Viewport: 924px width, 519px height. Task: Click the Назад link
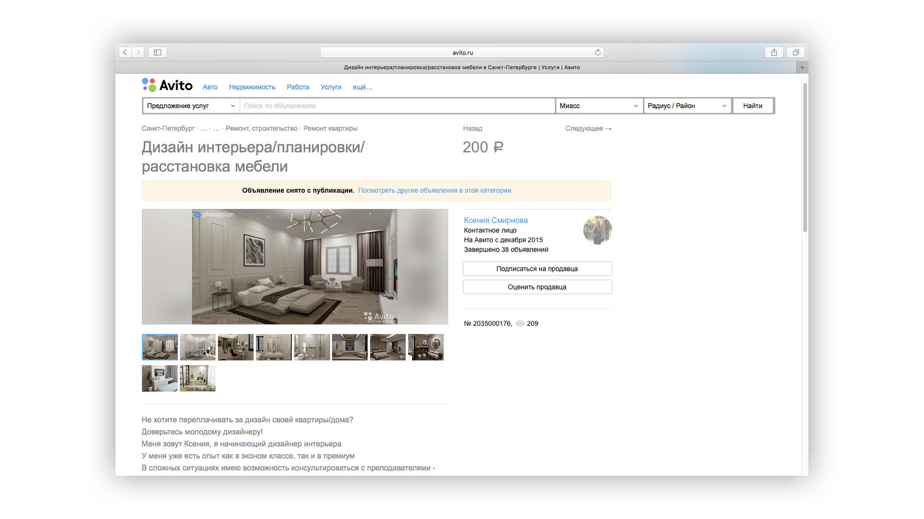coord(472,129)
